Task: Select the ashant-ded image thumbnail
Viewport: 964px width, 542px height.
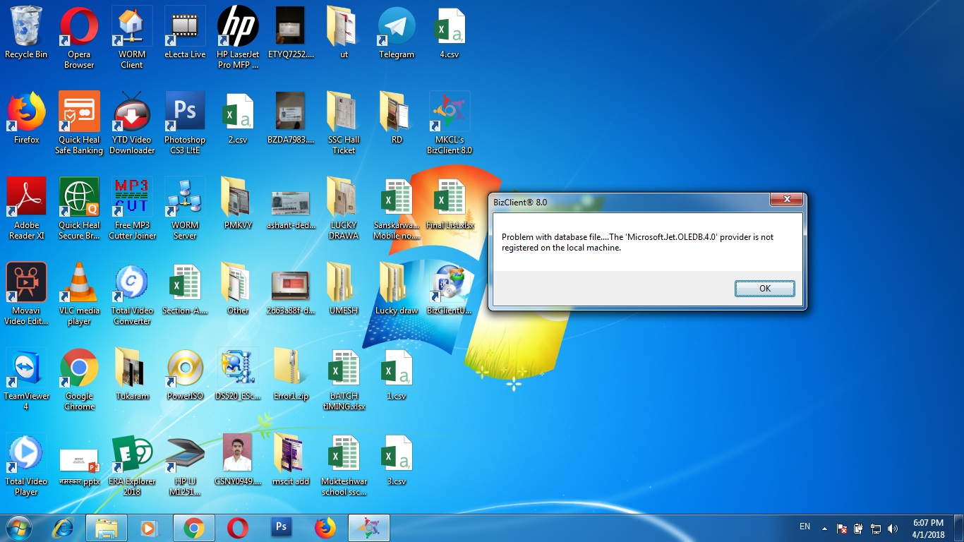Action: pos(291,204)
